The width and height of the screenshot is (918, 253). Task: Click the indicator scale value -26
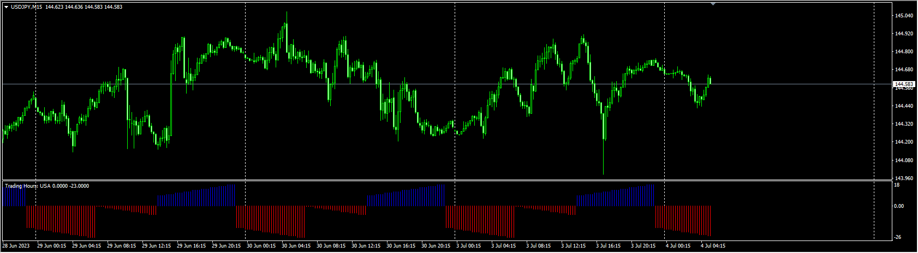click(897, 237)
